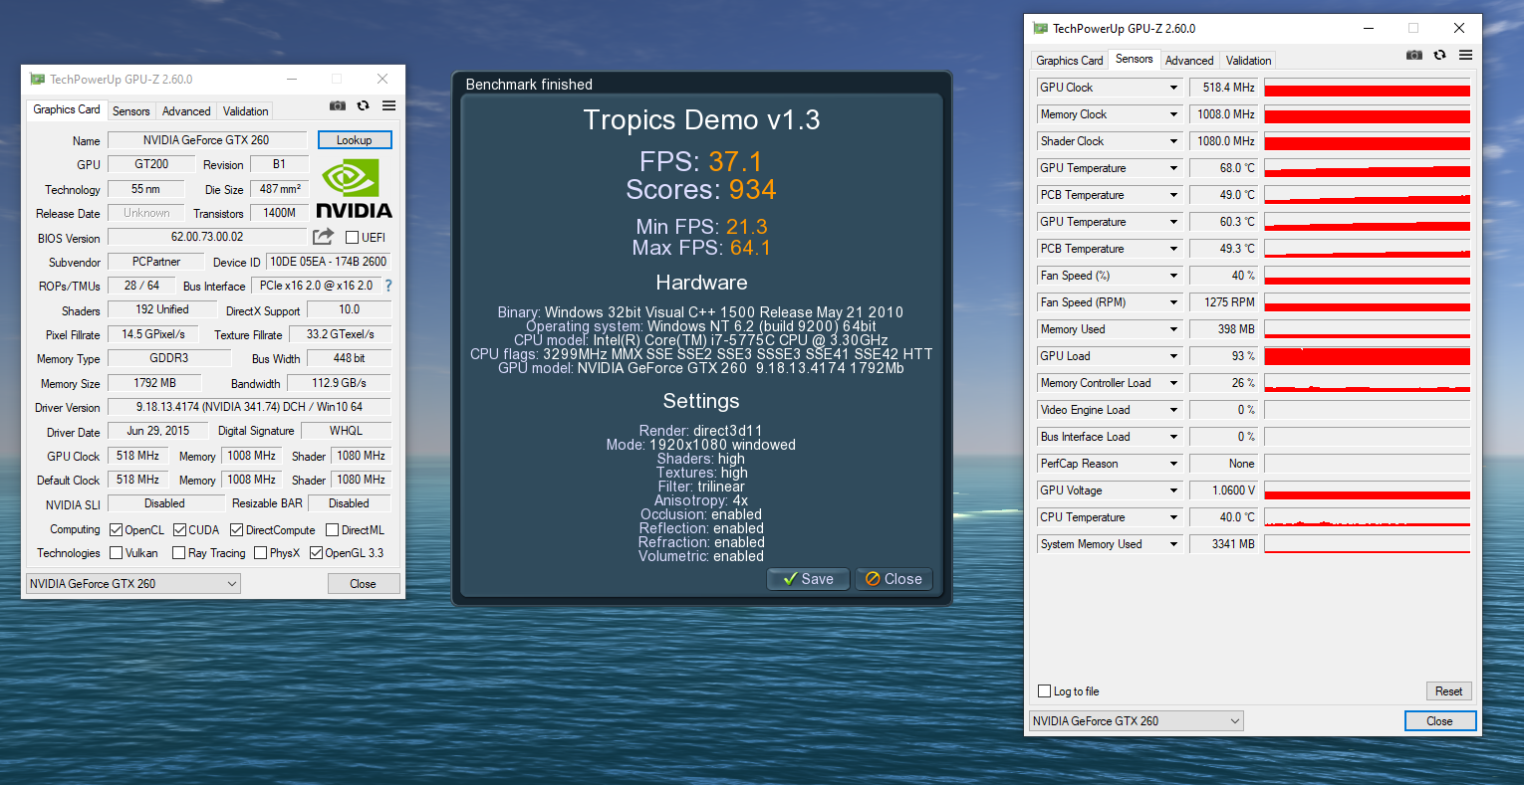Close the Tropics Demo benchmark dialog

(893, 579)
